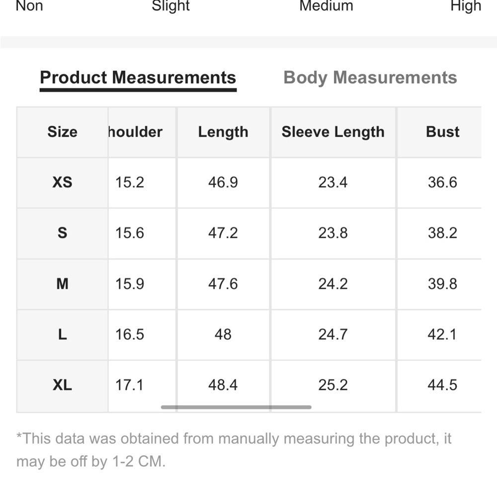Click the Sleeve Length column header

pos(333,132)
